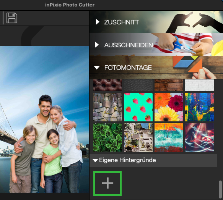Expand the AUSSCHNEIDEN section arrow
This screenshot has width=223, height=200.
coord(97,45)
